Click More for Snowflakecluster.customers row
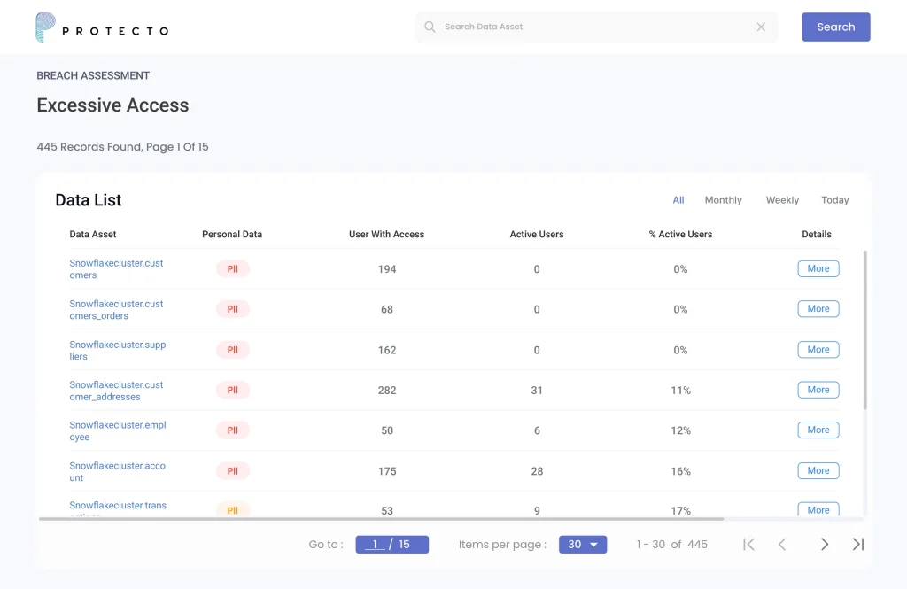907x589 pixels. 818,269
